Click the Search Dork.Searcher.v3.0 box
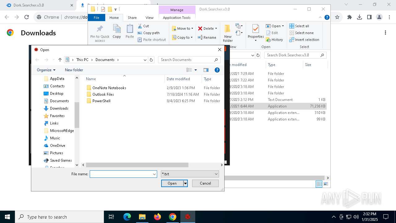 pyautogui.click(x=295, y=55)
